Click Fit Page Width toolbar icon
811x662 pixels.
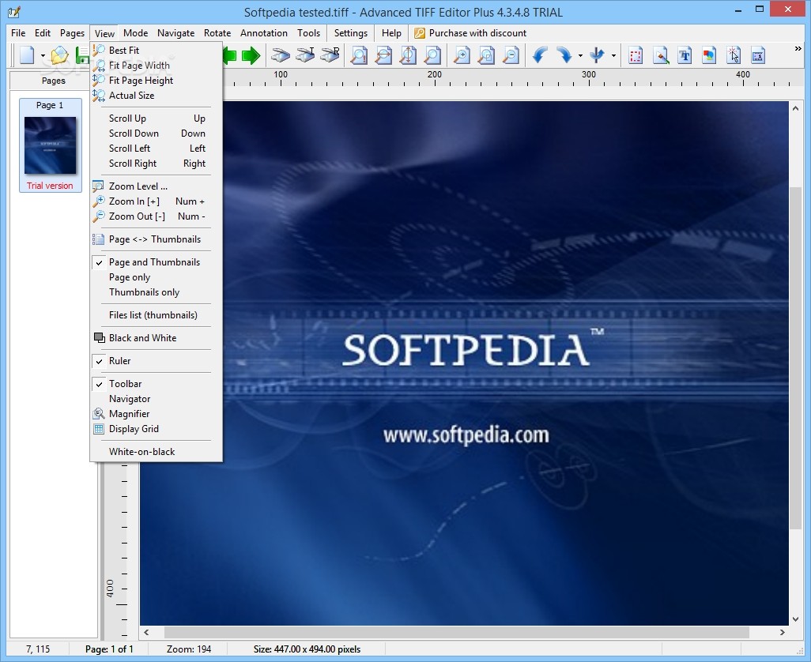tap(383, 55)
